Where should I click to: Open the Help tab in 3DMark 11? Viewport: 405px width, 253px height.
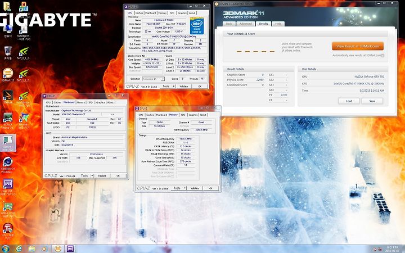pos(278,24)
